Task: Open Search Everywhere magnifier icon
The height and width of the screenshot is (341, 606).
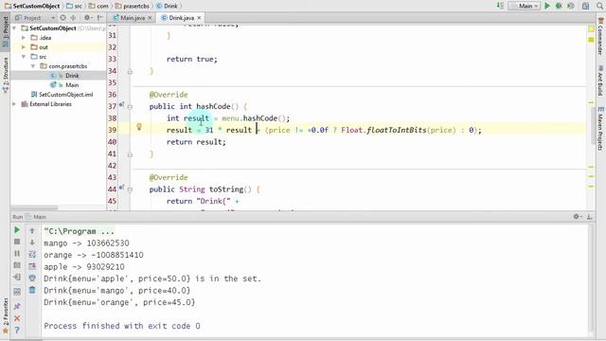Action: click(599, 6)
